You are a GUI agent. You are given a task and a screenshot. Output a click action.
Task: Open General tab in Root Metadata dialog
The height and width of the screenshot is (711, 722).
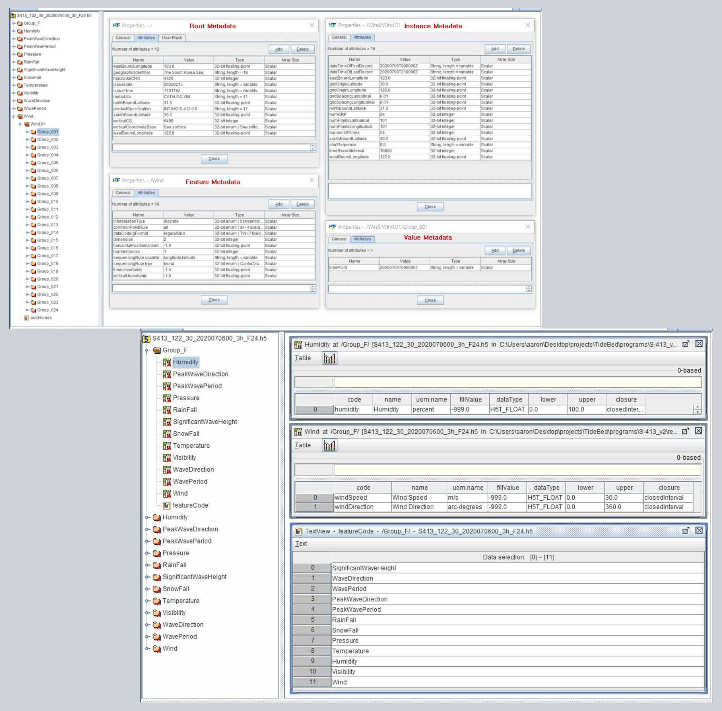[x=123, y=38]
